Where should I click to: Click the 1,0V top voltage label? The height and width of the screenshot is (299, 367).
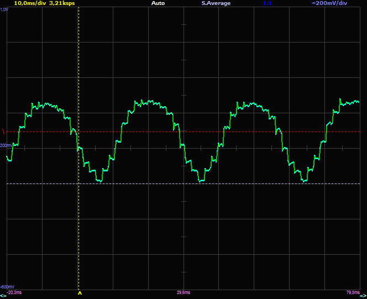pos(4,9)
